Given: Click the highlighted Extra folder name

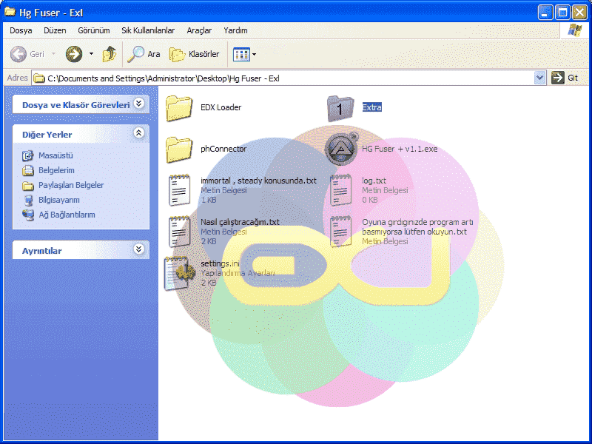Looking at the screenshot, I should [x=372, y=107].
